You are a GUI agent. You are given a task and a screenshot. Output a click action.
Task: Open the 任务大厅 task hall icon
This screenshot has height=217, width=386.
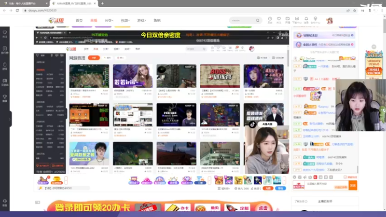43,180
